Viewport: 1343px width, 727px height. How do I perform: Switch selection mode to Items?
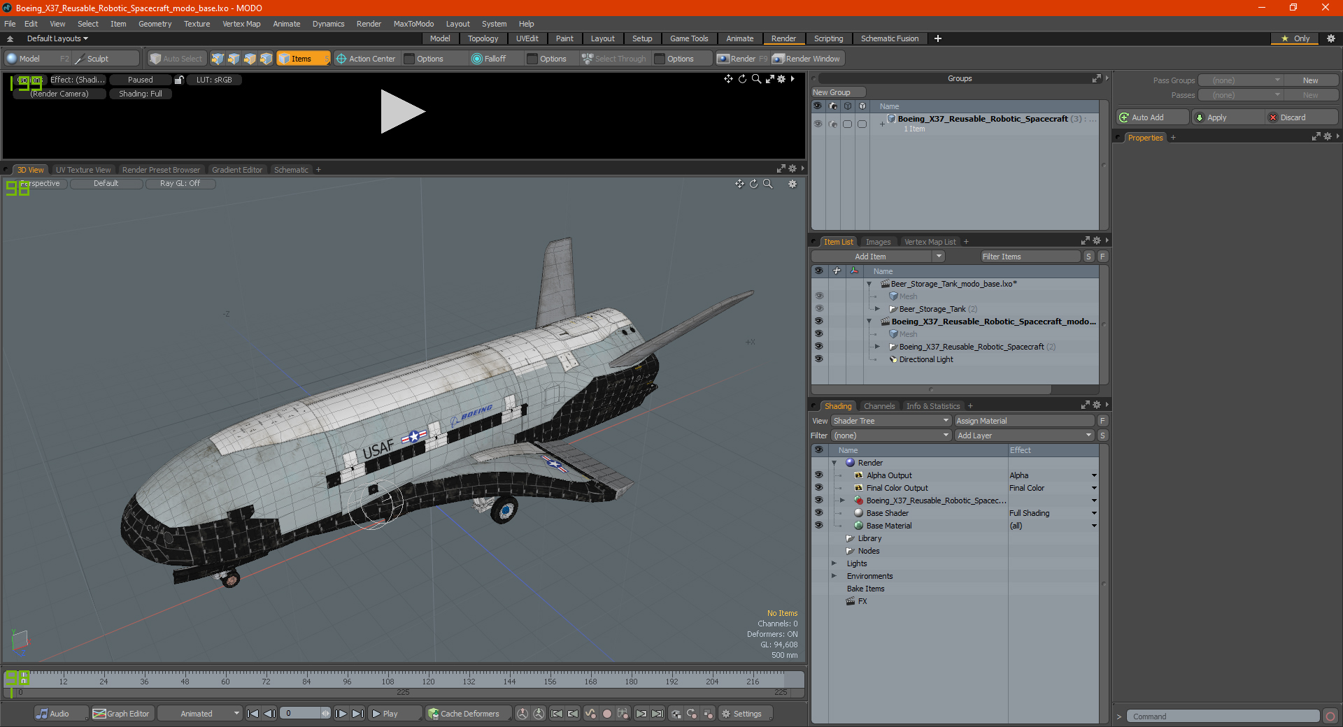tap(303, 59)
